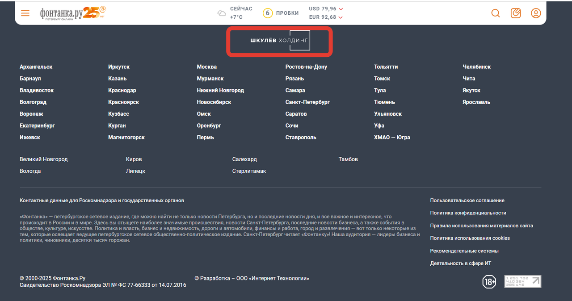This screenshot has width=572, height=301.
Task: Open the Тольятти link
Action: click(386, 67)
